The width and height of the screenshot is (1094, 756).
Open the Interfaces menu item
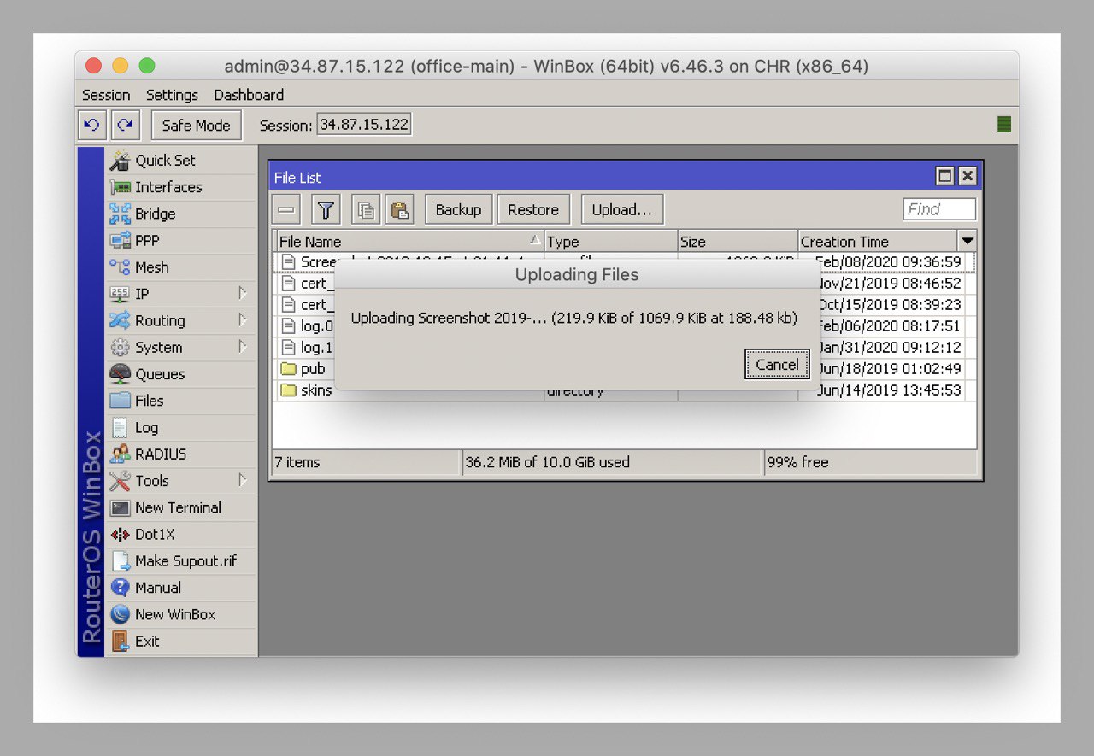pyautogui.click(x=180, y=187)
